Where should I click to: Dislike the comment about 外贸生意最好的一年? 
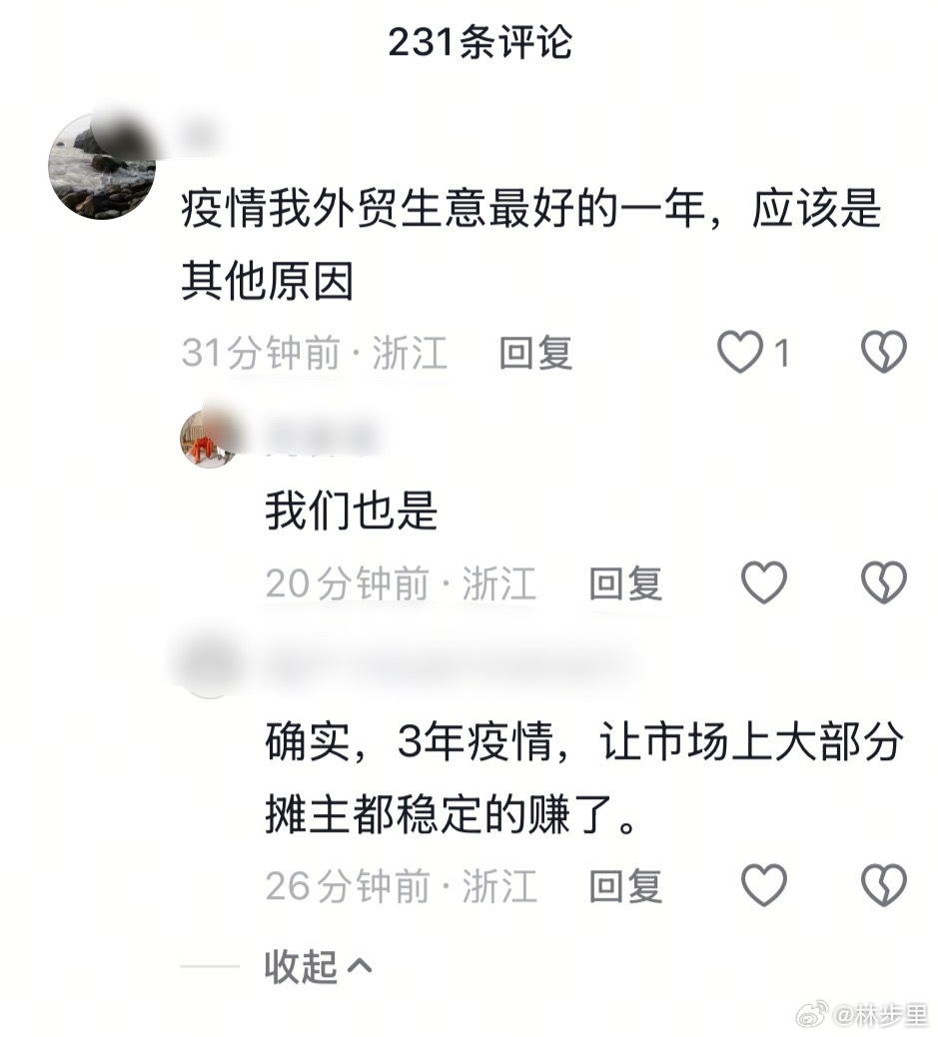tap(884, 352)
